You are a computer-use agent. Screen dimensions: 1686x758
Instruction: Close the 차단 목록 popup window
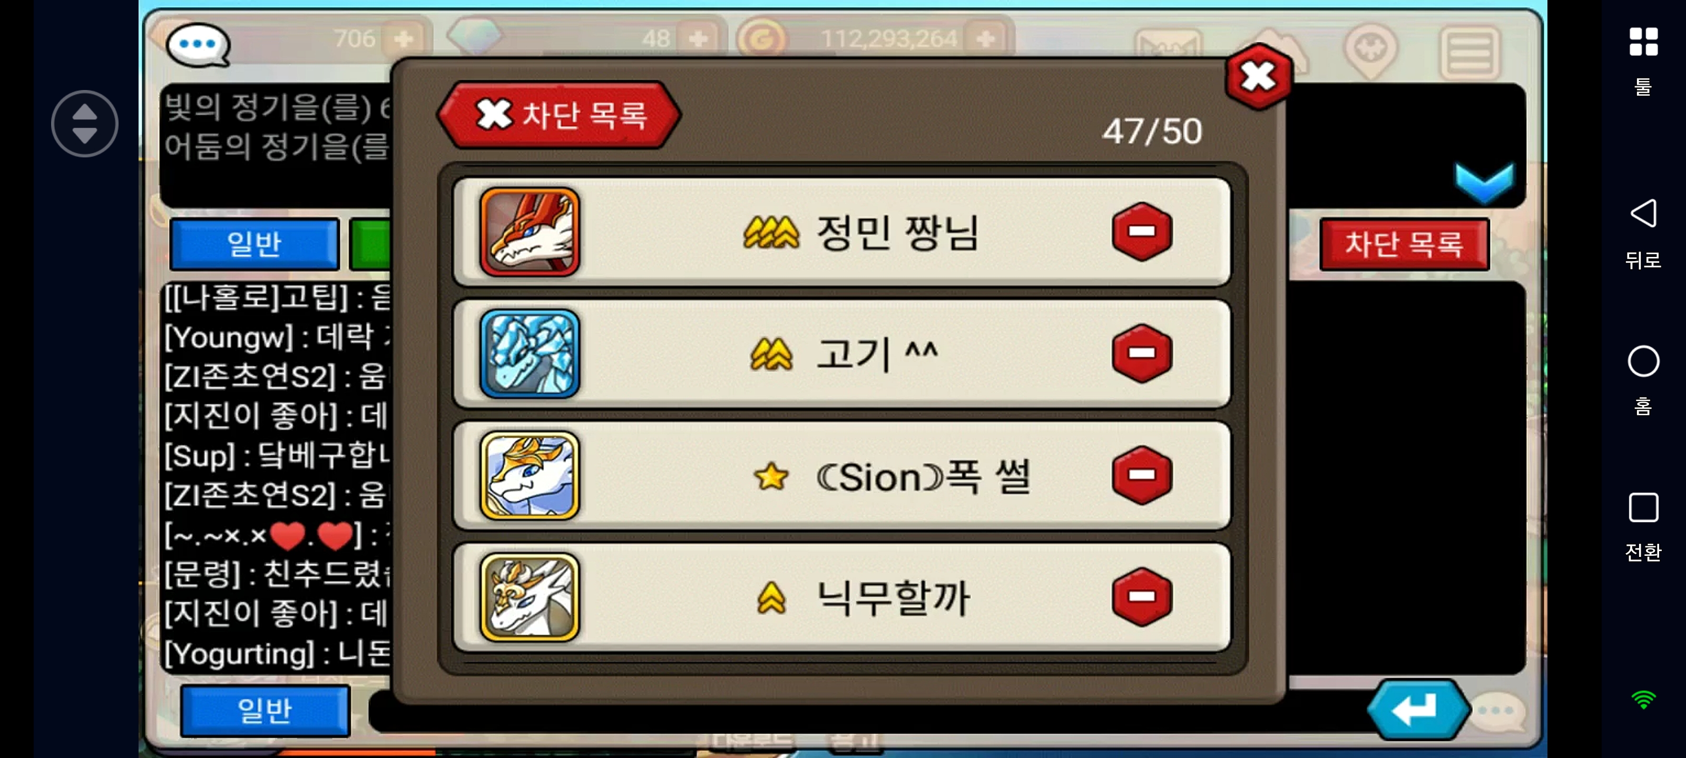1258,76
